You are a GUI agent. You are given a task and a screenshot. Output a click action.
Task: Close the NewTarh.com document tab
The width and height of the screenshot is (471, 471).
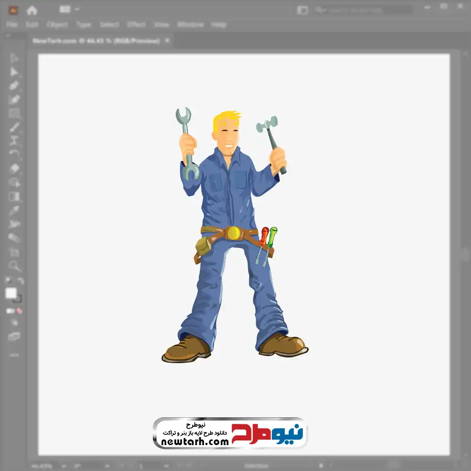point(167,41)
